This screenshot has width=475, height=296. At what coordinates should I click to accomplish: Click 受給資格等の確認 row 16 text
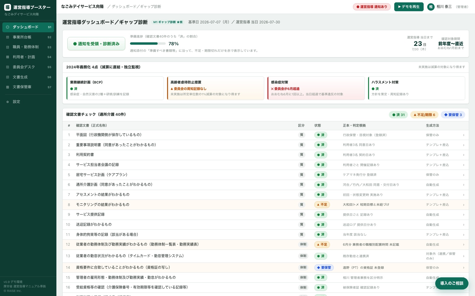[132, 287]
